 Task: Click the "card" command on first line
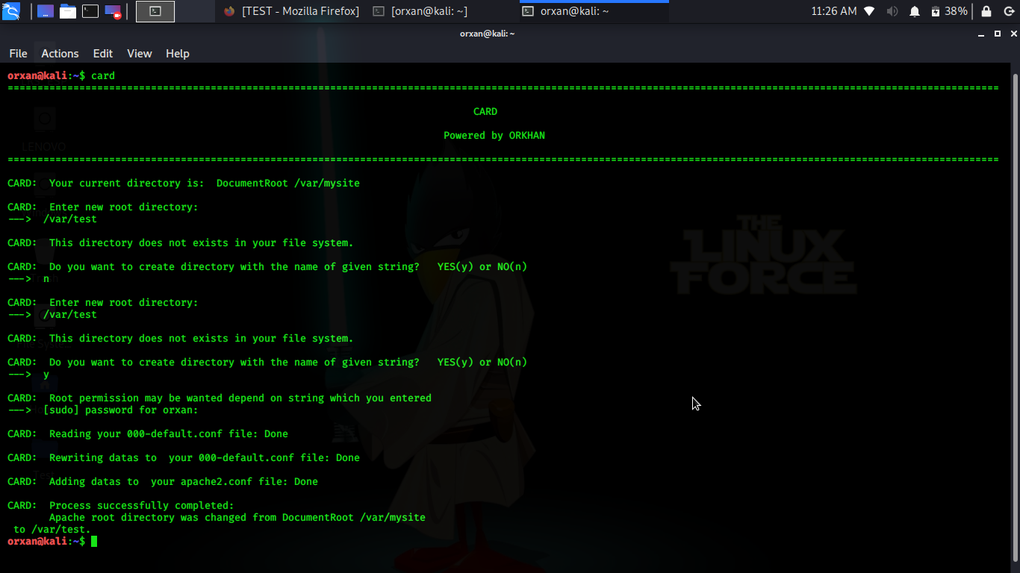pos(103,75)
